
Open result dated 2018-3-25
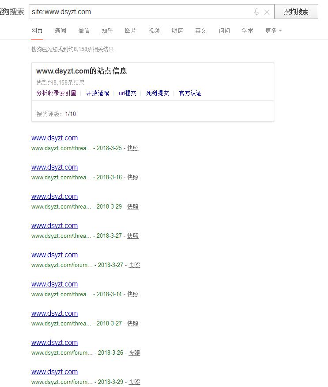click(54, 138)
